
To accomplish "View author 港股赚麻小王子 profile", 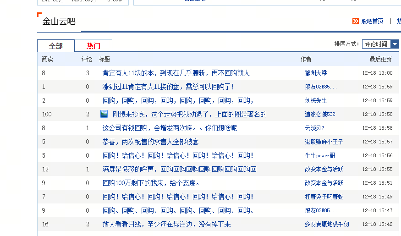I will tap(324, 142).
